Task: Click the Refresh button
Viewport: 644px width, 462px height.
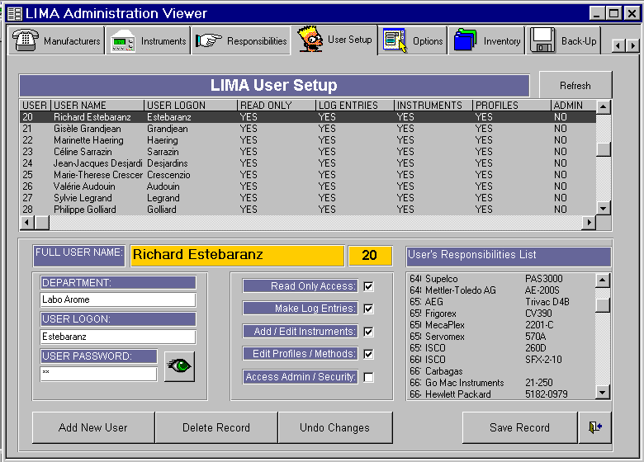Action: [575, 85]
